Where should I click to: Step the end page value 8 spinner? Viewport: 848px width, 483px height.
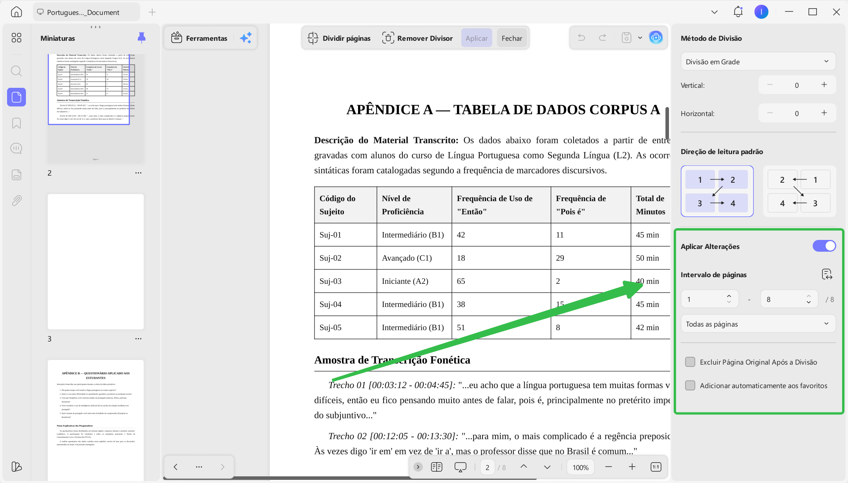pyautogui.click(x=809, y=299)
